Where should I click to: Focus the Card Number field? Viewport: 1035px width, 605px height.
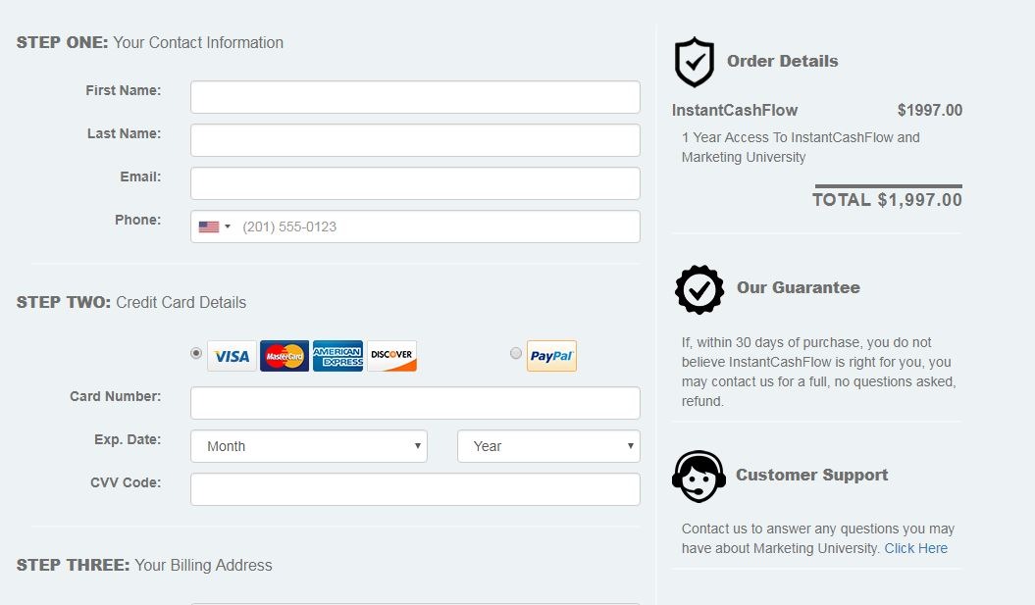(x=415, y=403)
